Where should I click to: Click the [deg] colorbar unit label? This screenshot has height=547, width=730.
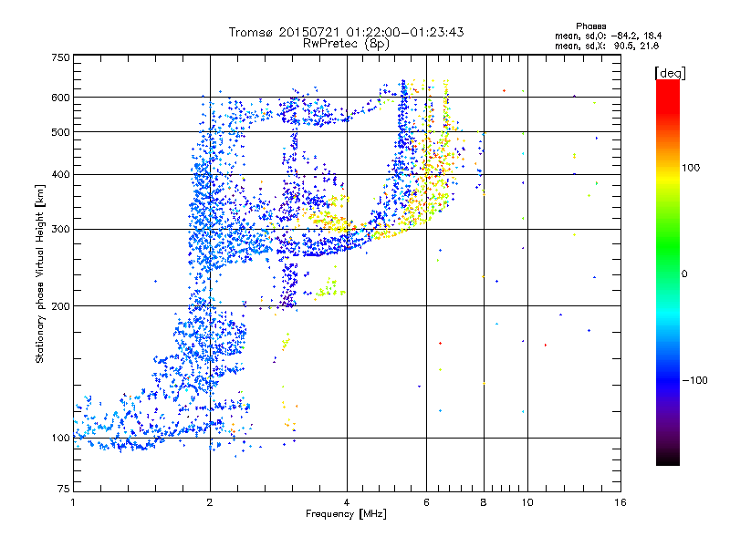670,73
